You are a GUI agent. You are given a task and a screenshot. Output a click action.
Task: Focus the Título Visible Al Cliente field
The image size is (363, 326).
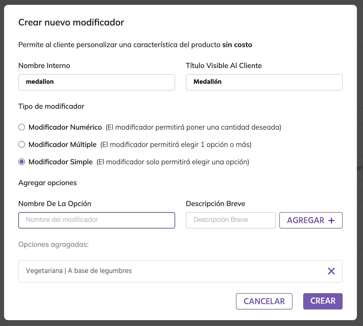(264, 82)
